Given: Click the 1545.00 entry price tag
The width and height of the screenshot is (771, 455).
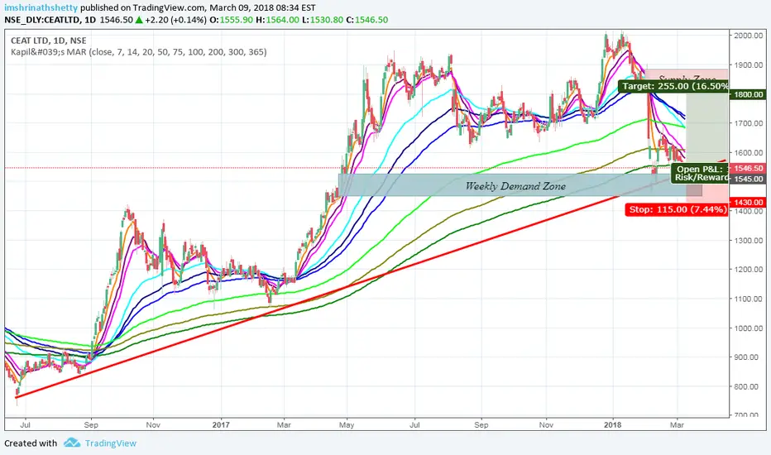Looking at the screenshot, I should [x=749, y=179].
